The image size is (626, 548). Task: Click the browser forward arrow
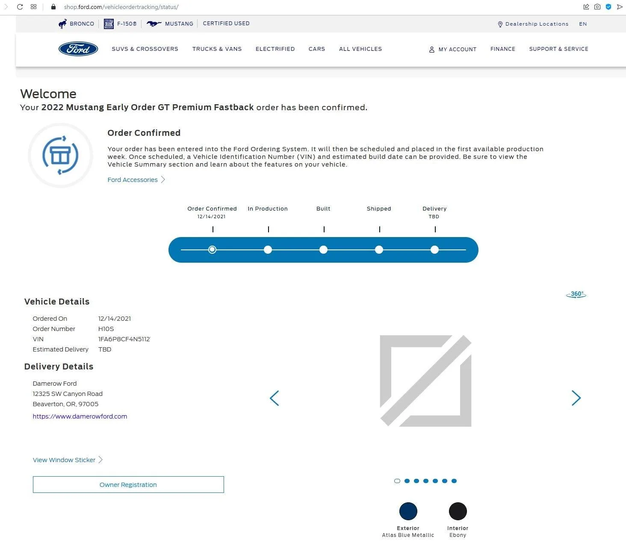pyautogui.click(x=6, y=7)
